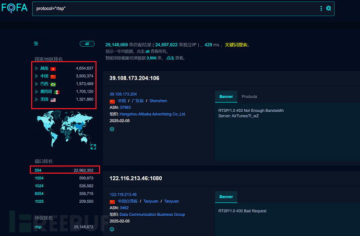
Task: Expand the 美国 country row chevron
Action: (37, 99)
